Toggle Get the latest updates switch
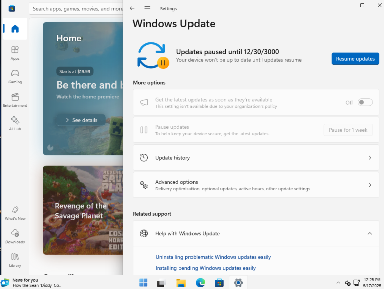The width and height of the screenshot is (384, 289). pyautogui.click(x=365, y=102)
